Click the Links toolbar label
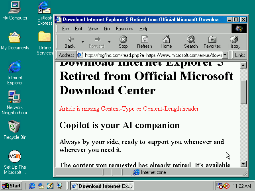 click(240, 55)
